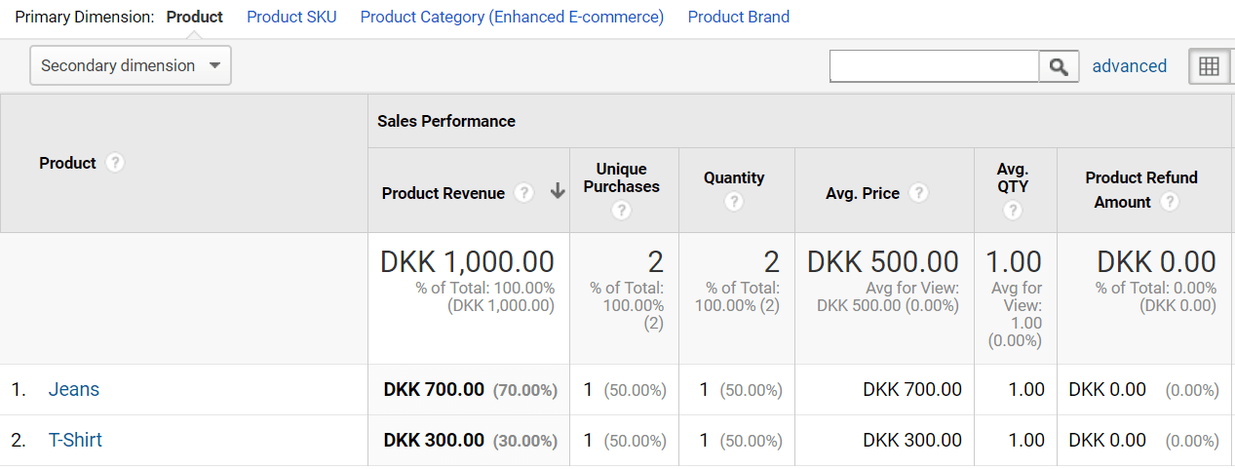Open the advanced filter link
Screen dimensions: 1235x469
coord(1129,66)
